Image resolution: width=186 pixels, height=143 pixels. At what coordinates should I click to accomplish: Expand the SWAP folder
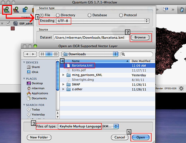click(63, 84)
